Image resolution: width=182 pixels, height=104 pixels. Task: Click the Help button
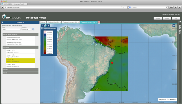(176, 18)
